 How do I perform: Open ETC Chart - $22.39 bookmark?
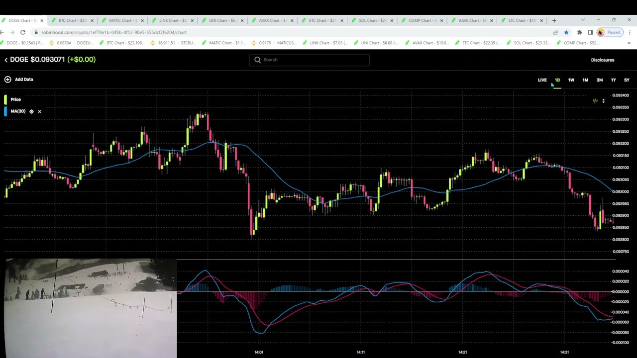[478, 43]
